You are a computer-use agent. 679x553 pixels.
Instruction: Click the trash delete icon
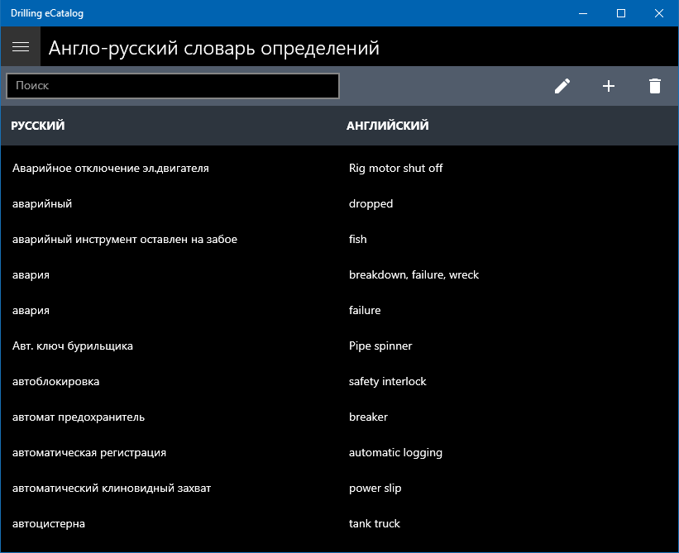coord(655,86)
